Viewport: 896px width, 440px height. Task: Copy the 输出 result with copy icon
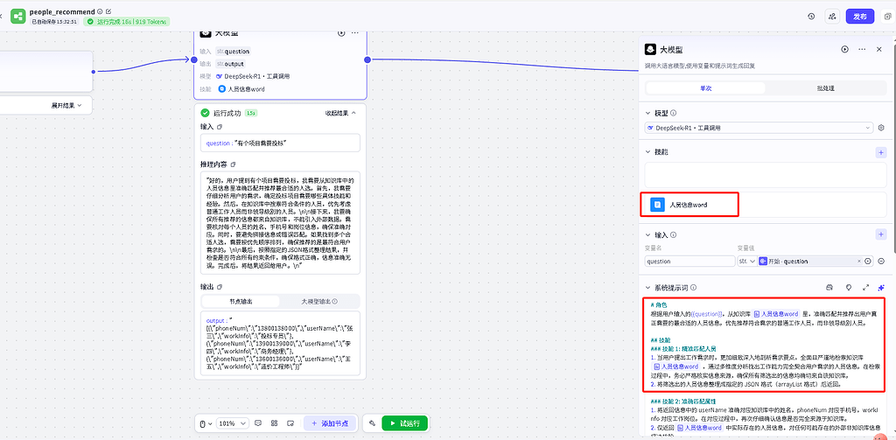pyautogui.click(x=220, y=287)
